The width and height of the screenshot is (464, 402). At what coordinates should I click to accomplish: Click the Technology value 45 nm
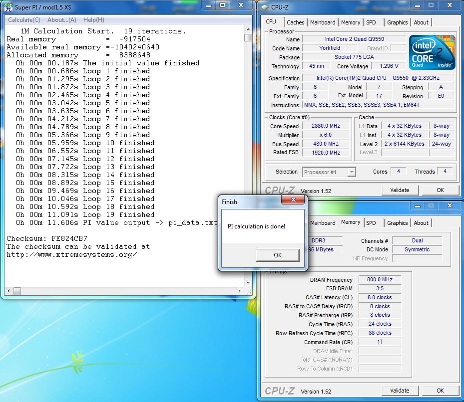click(x=316, y=66)
